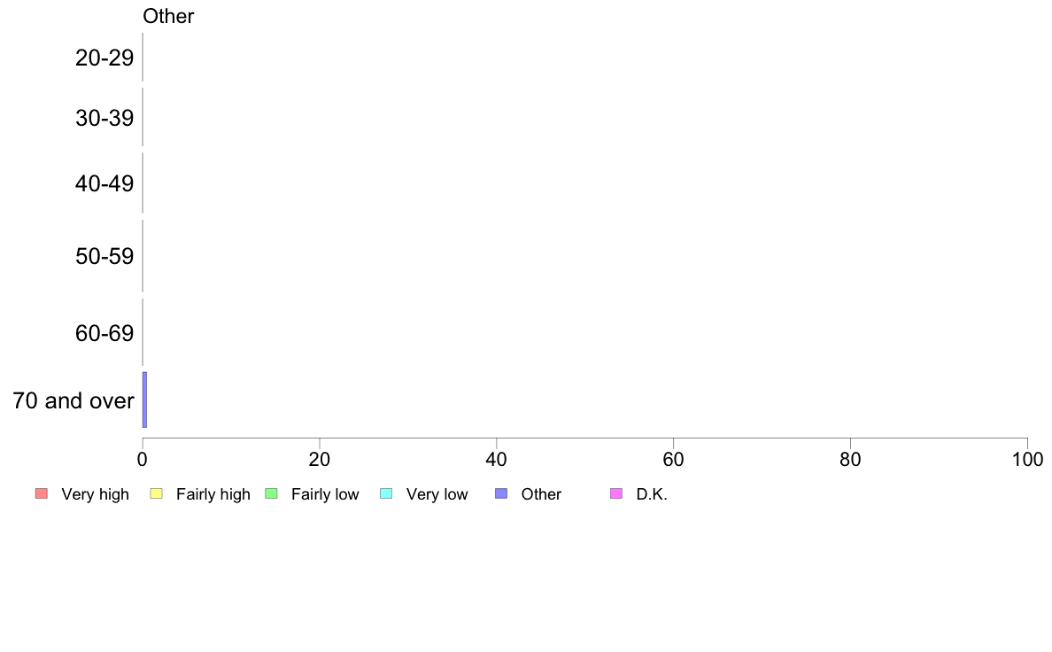Click the green Fairly low legend swatch

click(x=271, y=493)
